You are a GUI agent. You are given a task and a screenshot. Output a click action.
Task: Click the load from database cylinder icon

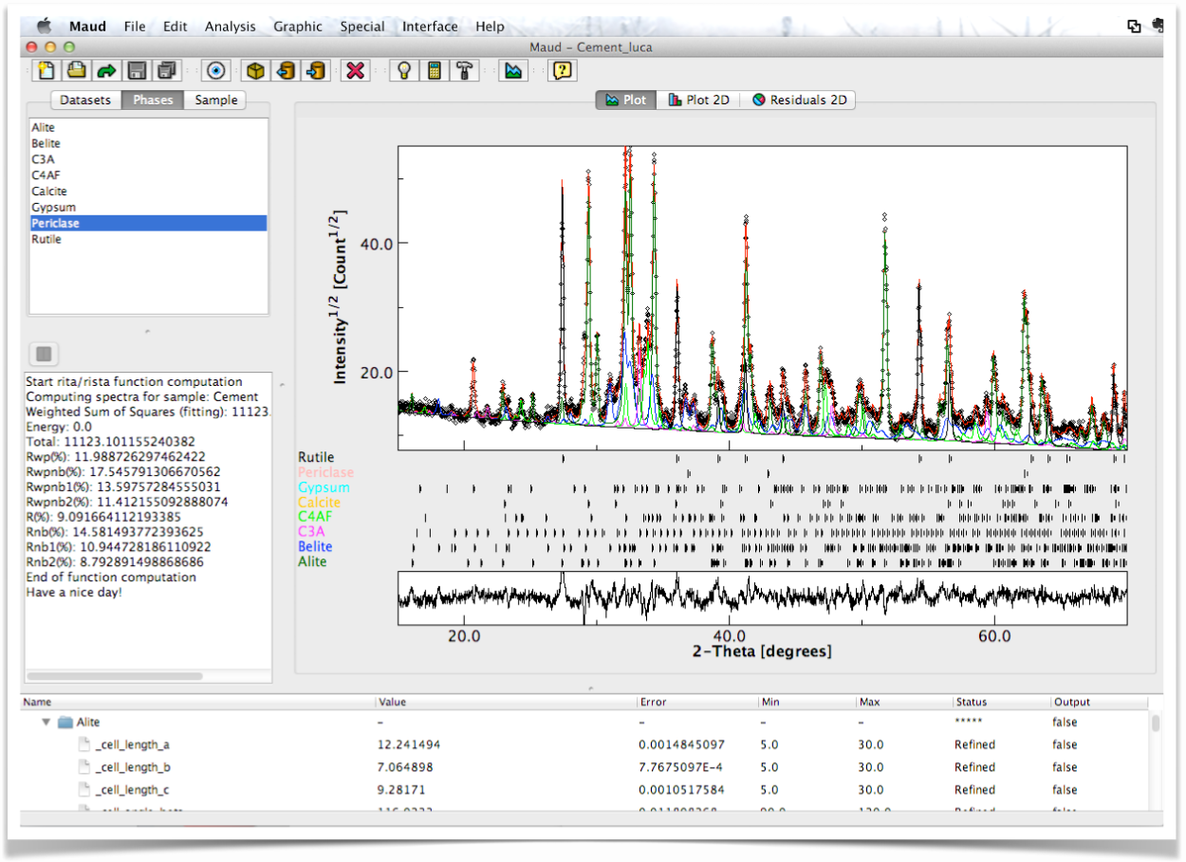click(x=286, y=70)
